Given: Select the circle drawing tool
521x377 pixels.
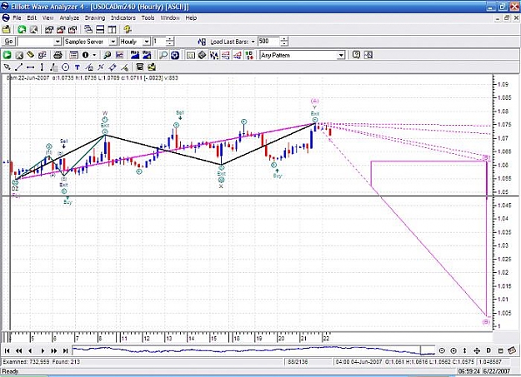Looking at the screenshot, I should click(66, 67).
